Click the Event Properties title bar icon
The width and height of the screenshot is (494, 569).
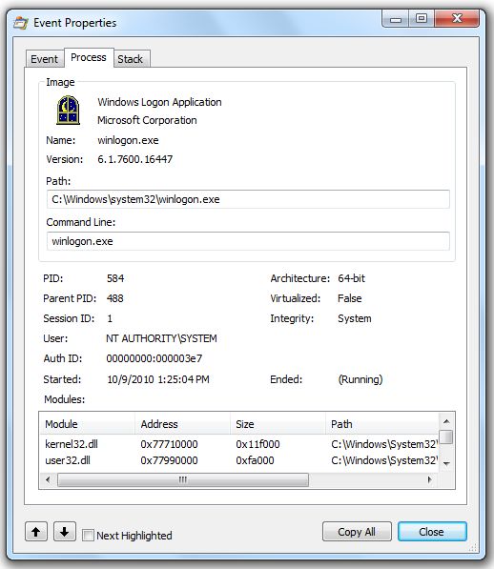(21, 23)
